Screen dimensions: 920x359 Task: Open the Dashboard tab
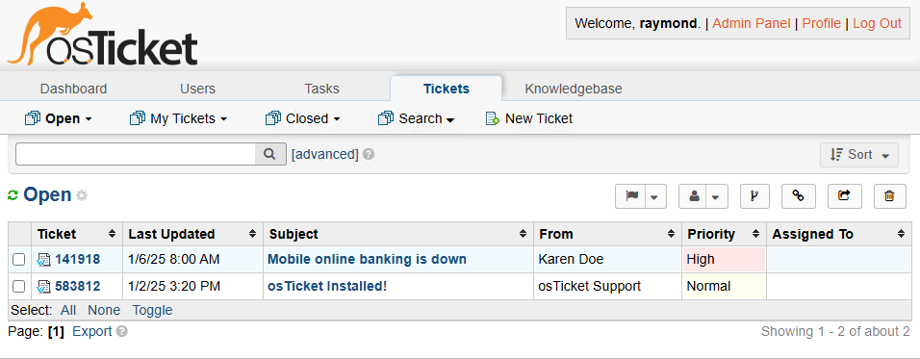73,89
